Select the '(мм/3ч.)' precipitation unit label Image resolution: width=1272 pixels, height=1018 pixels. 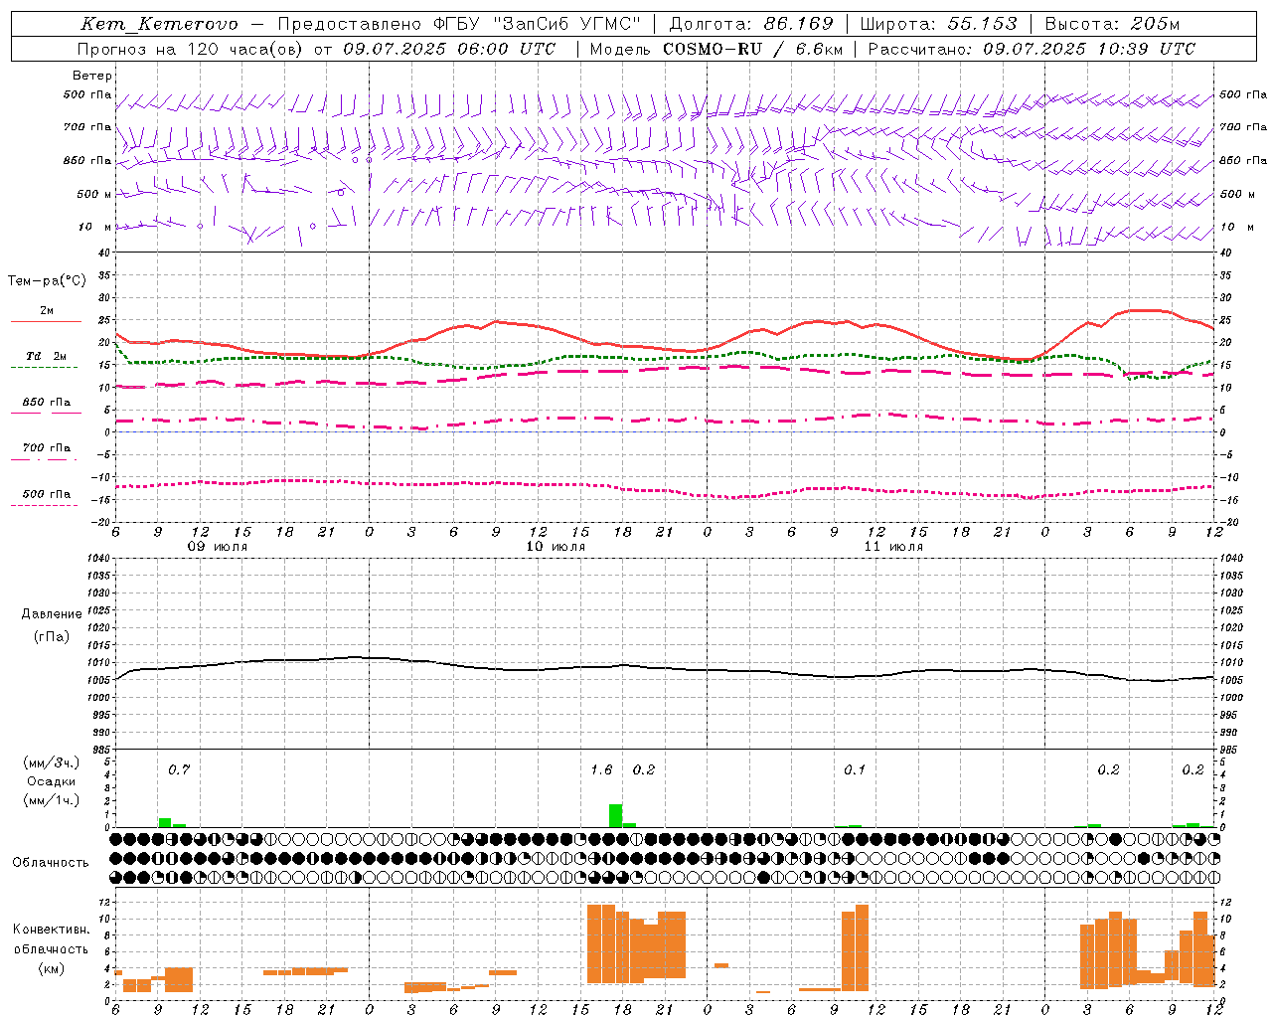coord(52,763)
